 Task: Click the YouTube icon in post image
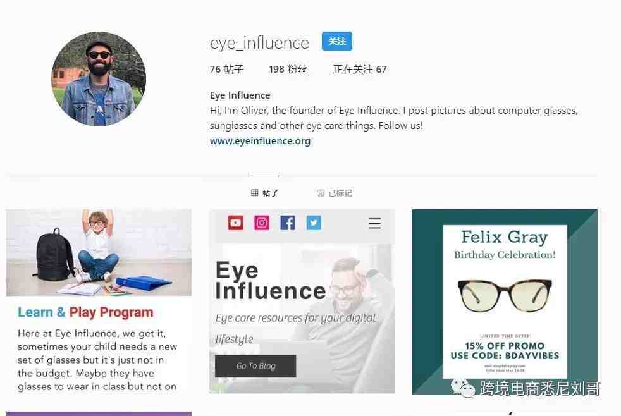click(236, 223)
